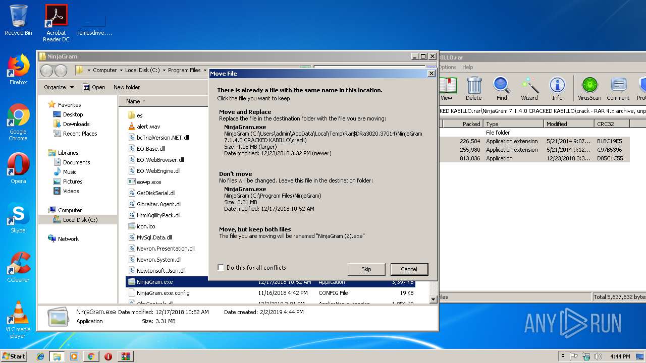Image resolution: width=646 pixels, height=363 pixels.
Task: Launch the CCleaner desktop shortcut
Action: click(x=18, y=267)
